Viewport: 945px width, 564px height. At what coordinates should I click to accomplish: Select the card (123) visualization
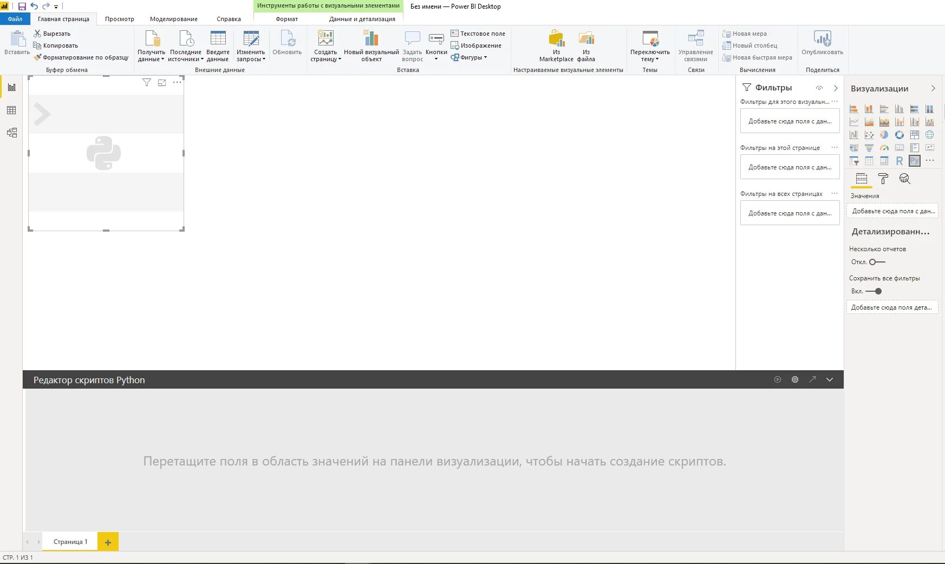(900, 148)
